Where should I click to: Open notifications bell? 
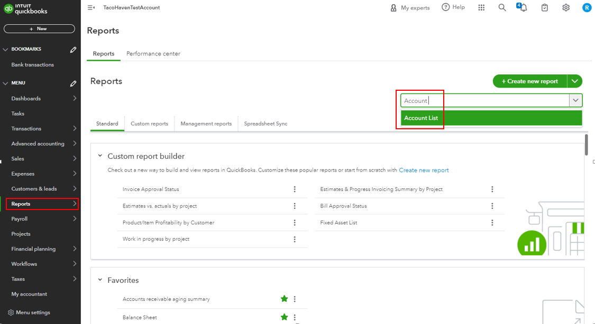[x=523, y=7]
